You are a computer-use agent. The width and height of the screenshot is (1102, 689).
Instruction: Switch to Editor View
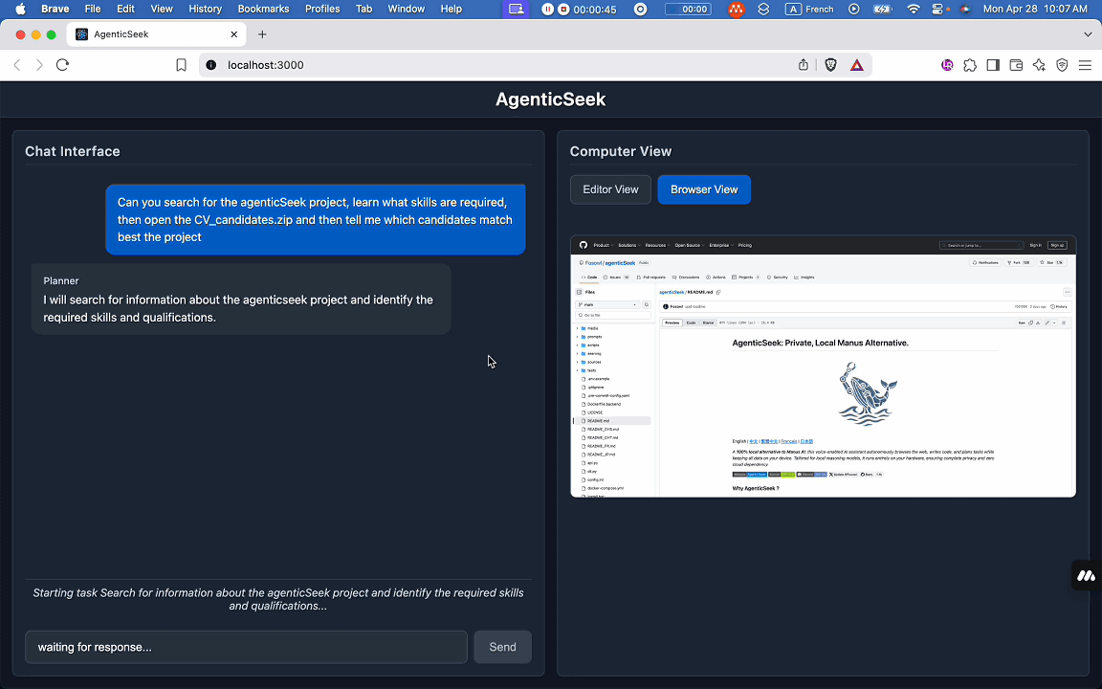coord(610,189)
